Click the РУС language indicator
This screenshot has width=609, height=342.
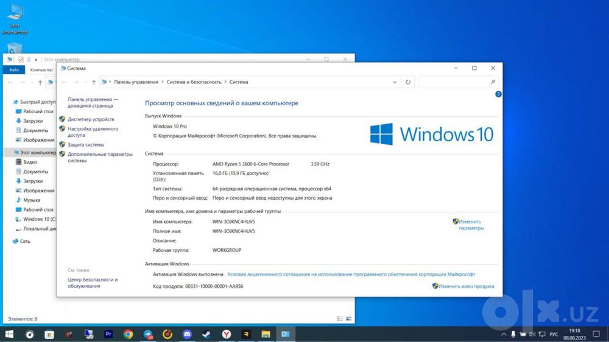[x=554, y=334]
